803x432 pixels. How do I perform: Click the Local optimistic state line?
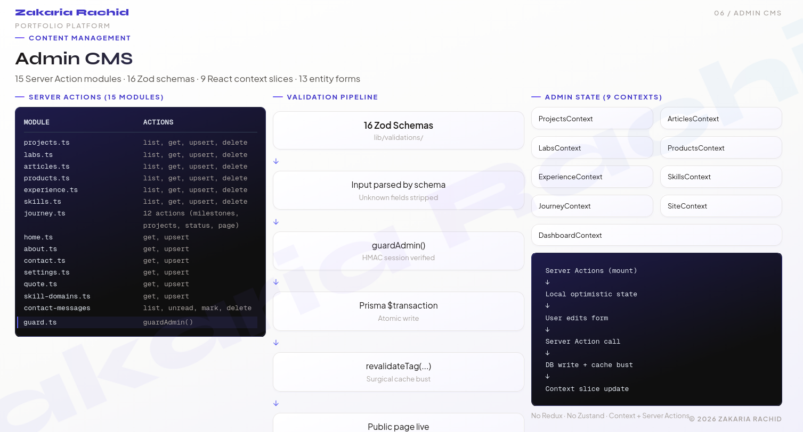591,294
